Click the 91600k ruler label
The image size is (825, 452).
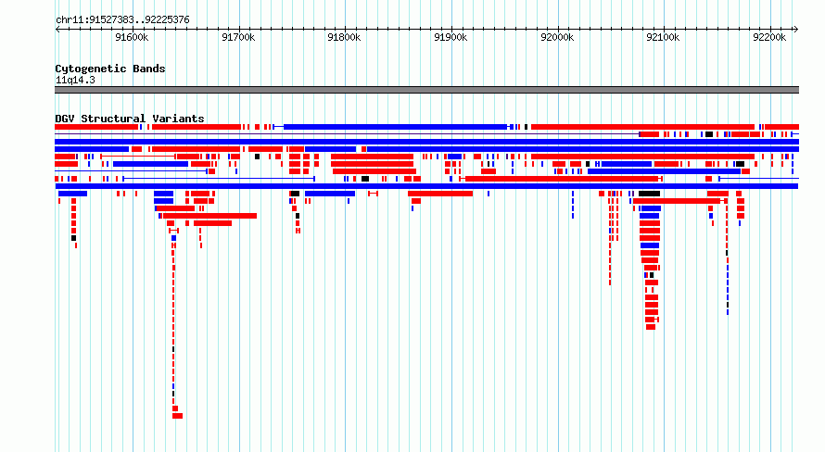132,37
